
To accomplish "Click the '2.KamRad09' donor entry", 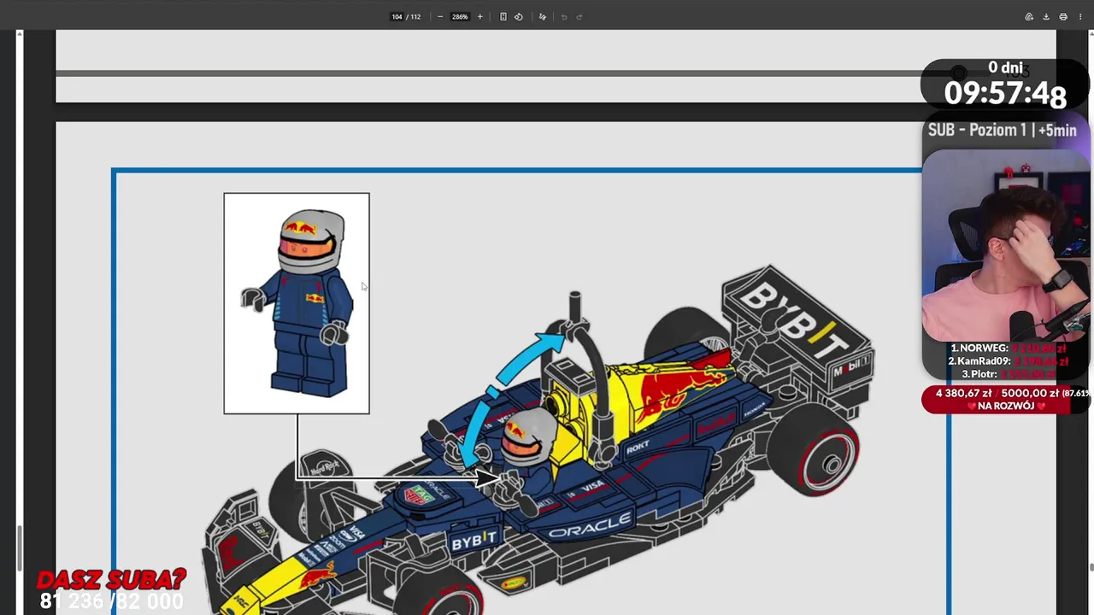I will click(1008, 361).
